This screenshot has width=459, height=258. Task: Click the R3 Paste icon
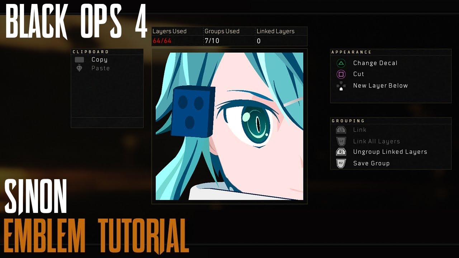click(79, 68)
